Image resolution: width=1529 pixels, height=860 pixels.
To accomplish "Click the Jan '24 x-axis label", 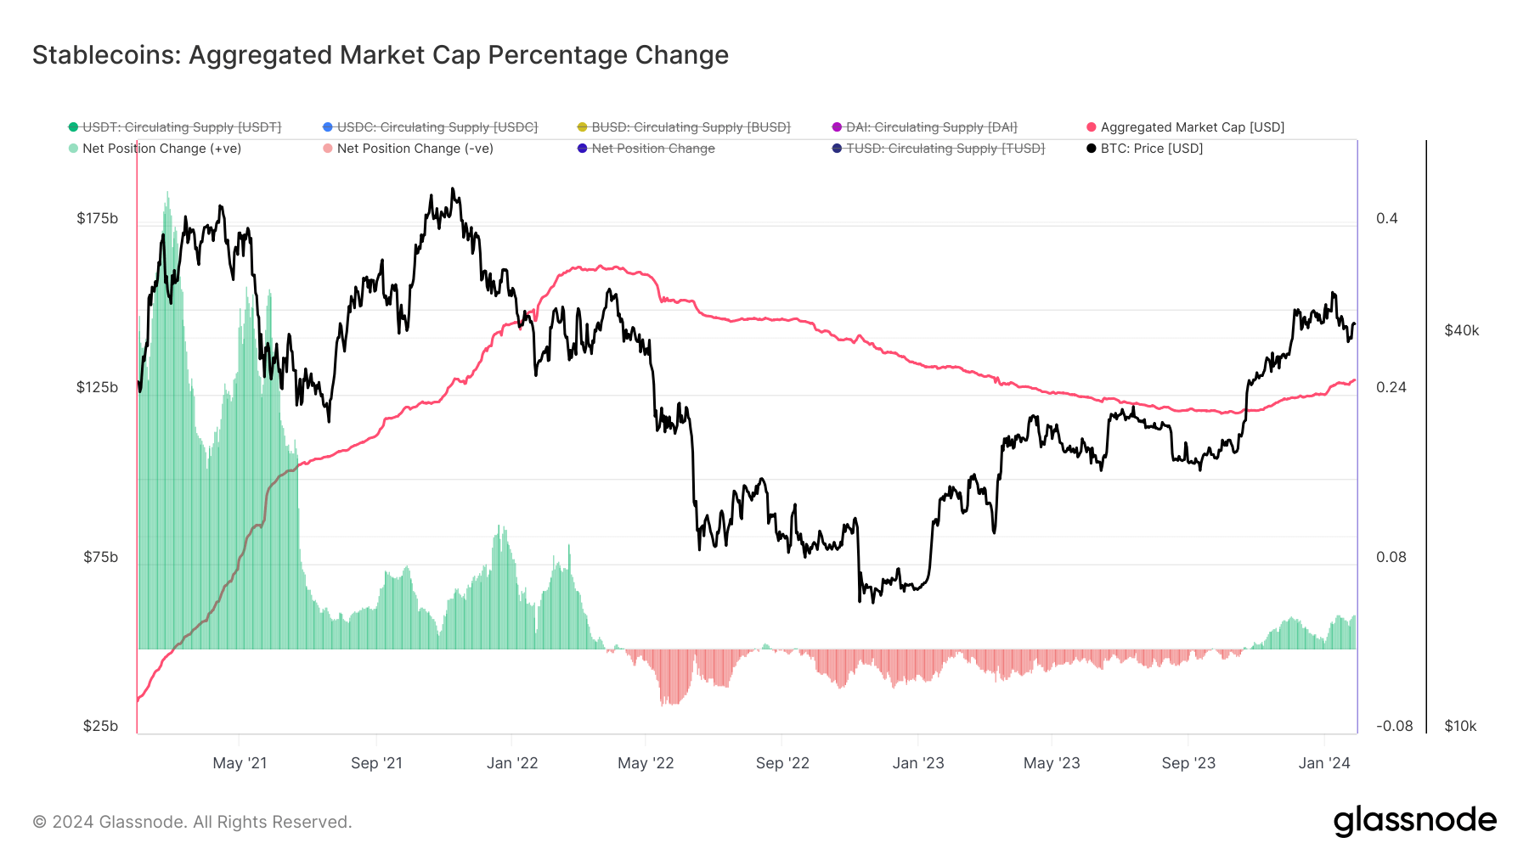I will pos(1323,763).
